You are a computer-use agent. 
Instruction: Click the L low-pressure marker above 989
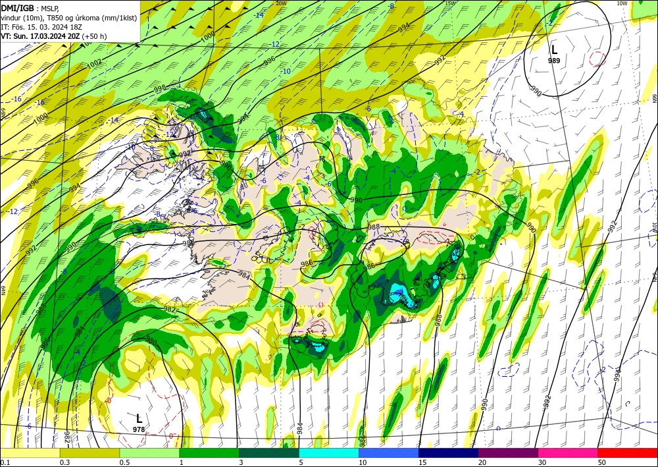554,50
